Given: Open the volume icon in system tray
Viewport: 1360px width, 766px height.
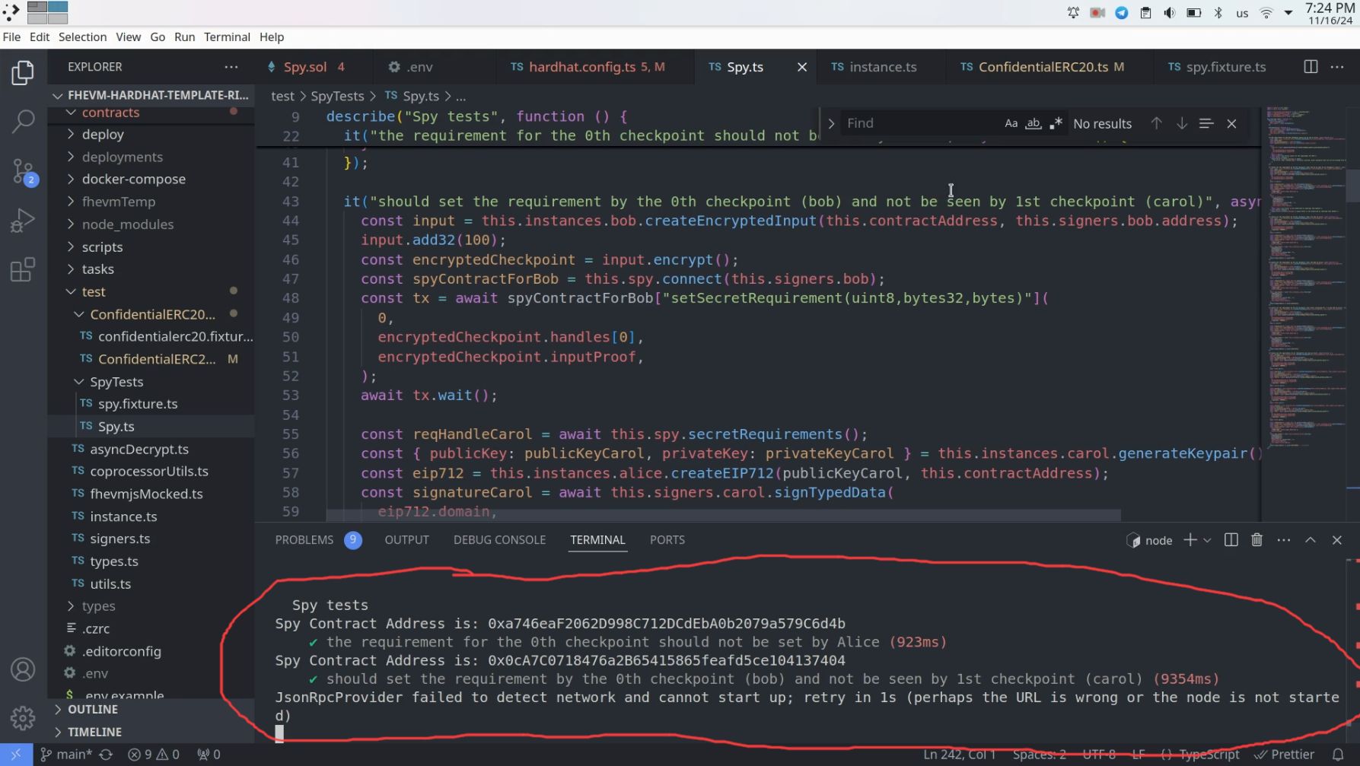Looking at the screenshot, I should click(x=1169, y=13).
